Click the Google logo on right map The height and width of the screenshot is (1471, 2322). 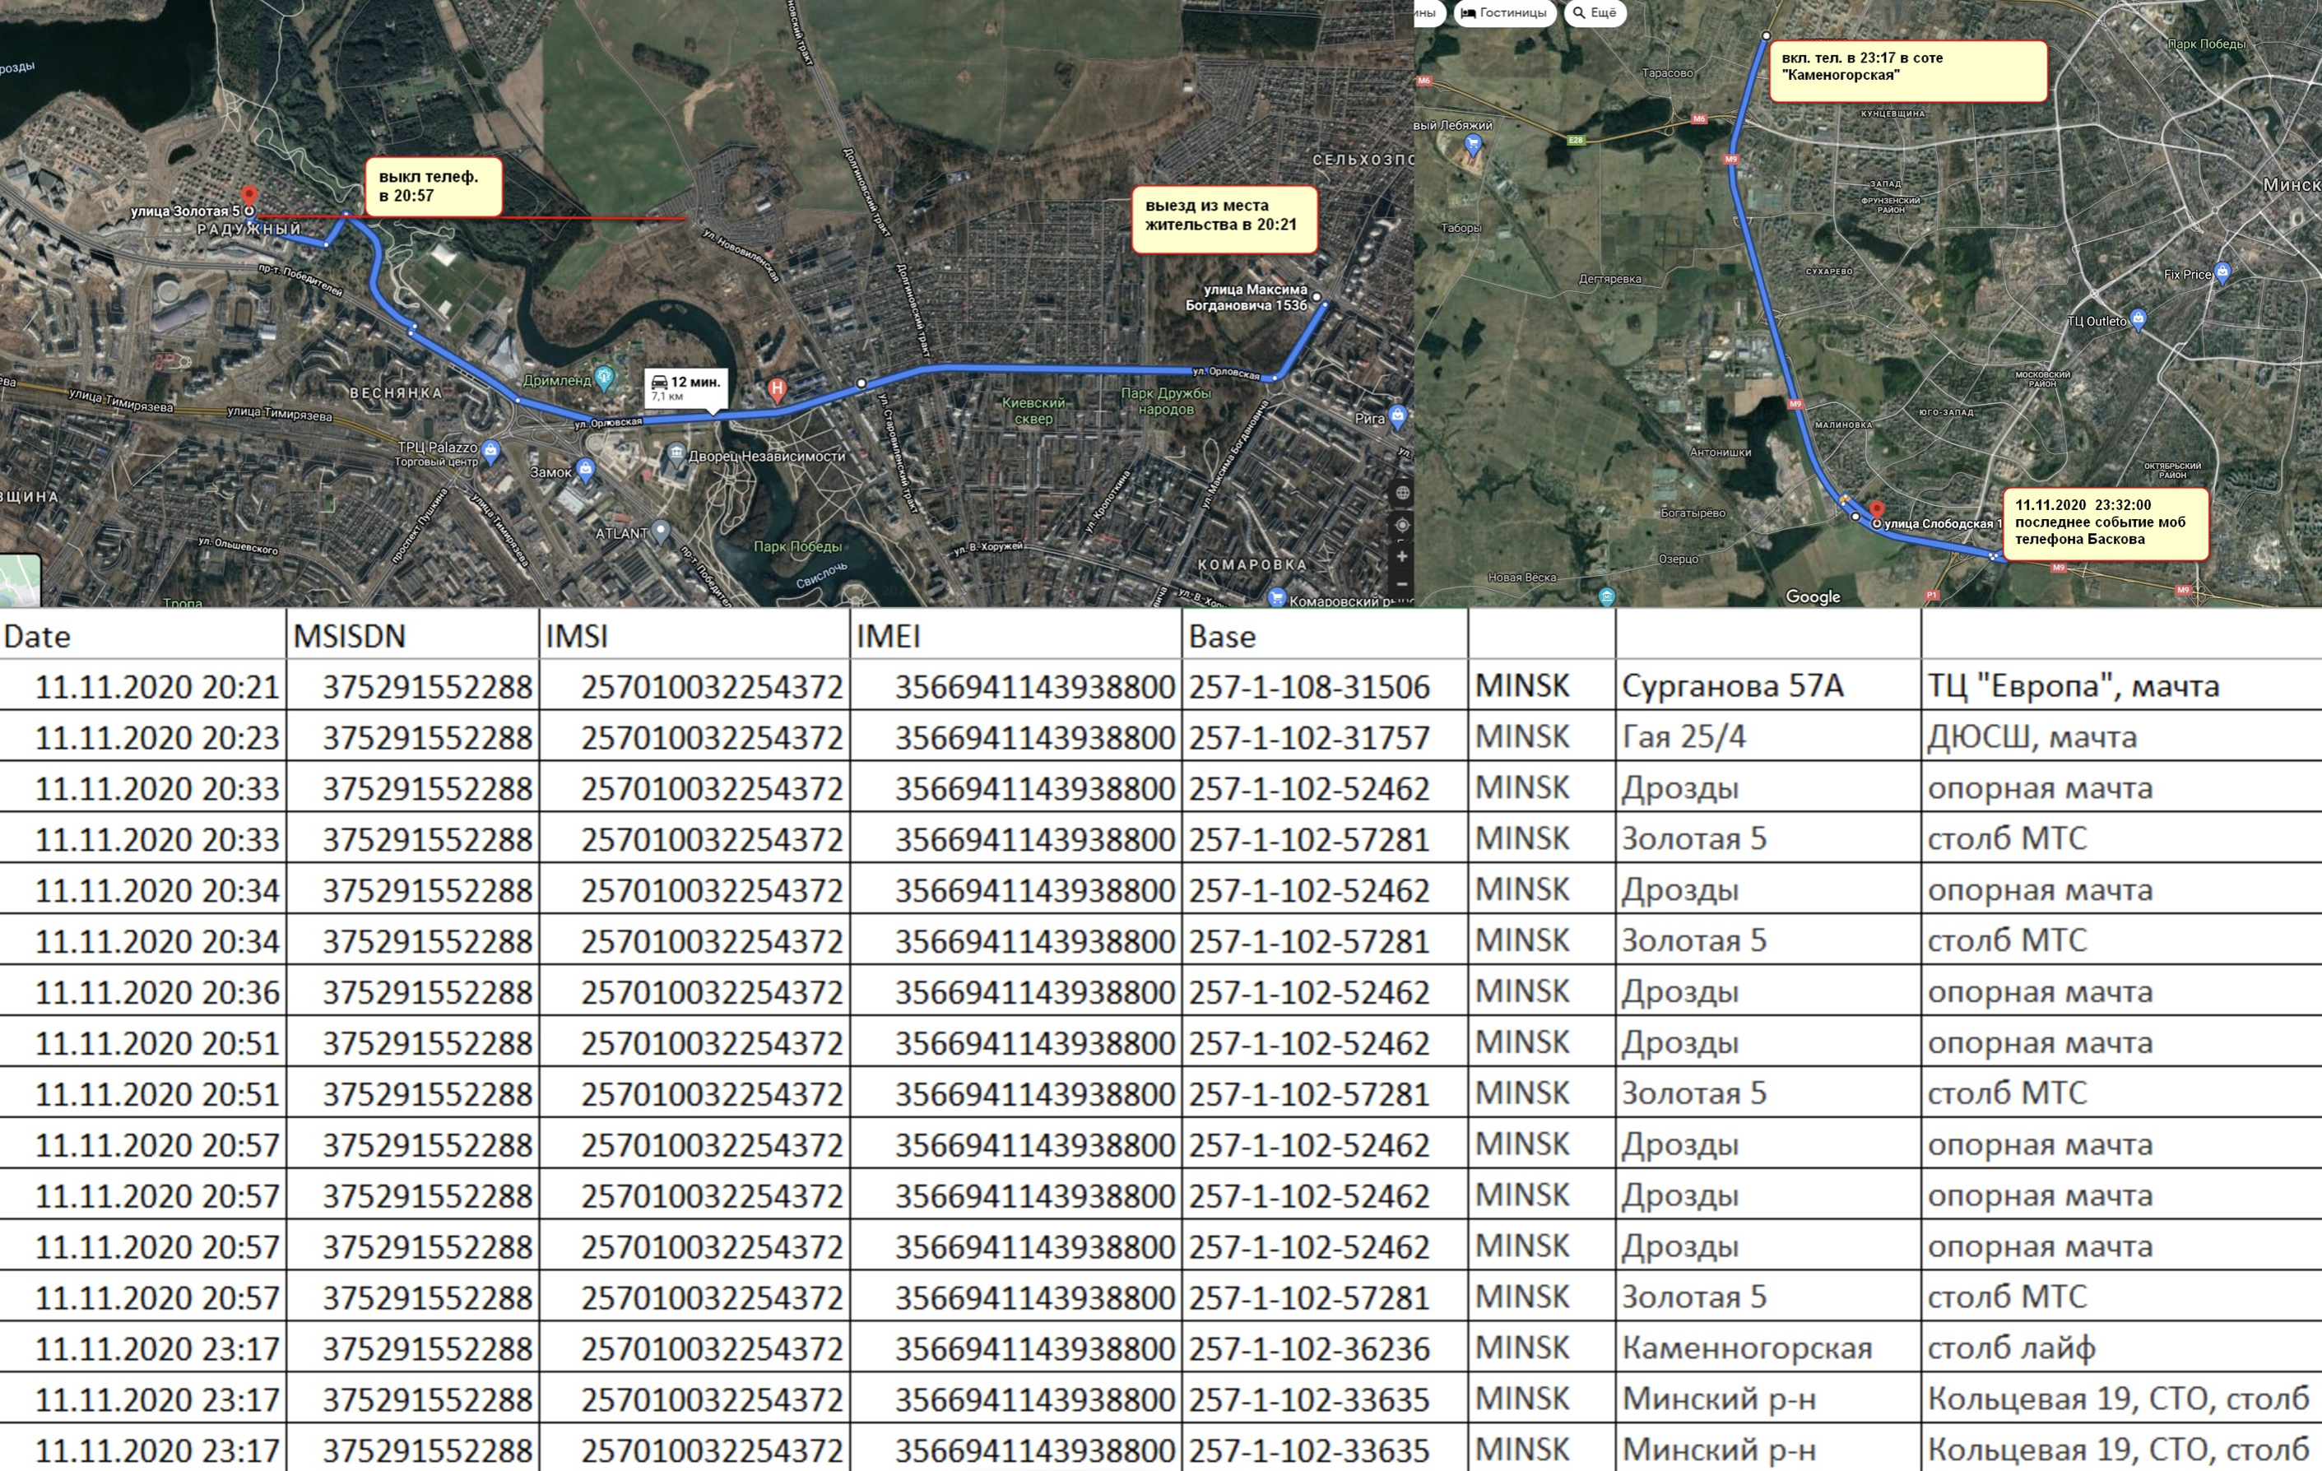point(1813,596)
